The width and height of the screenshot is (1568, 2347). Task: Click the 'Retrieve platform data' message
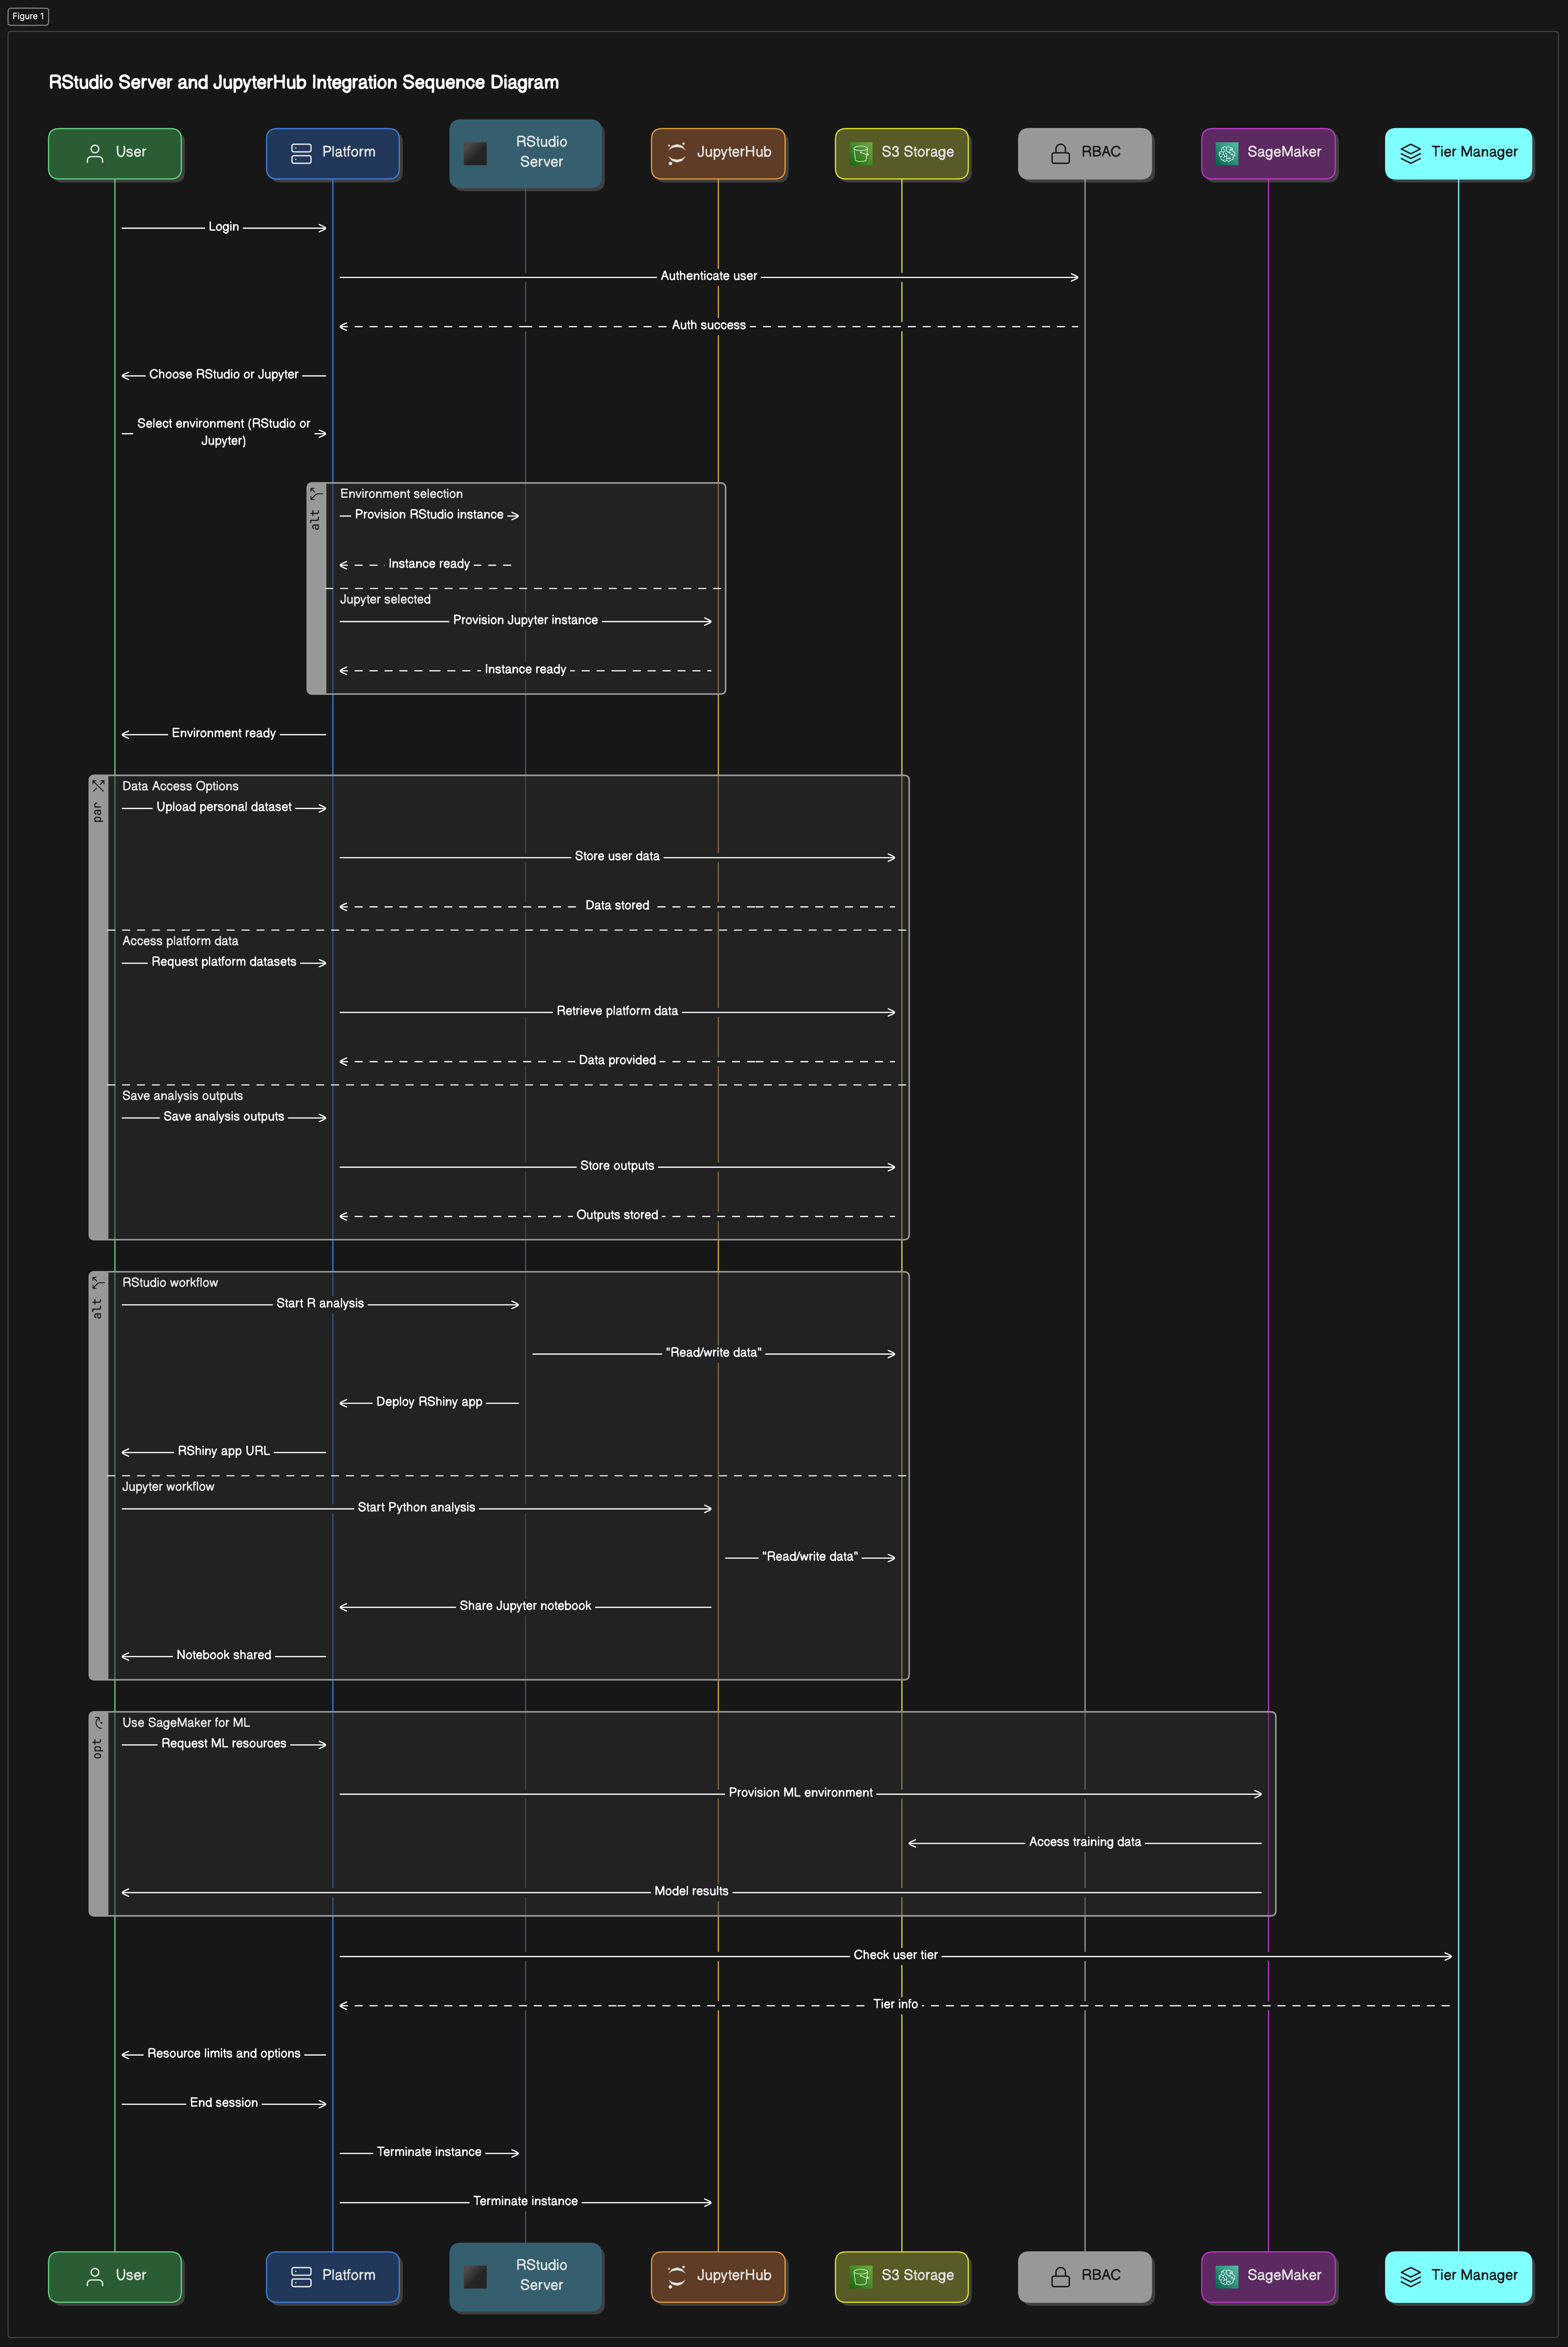tap(617, 1011)
